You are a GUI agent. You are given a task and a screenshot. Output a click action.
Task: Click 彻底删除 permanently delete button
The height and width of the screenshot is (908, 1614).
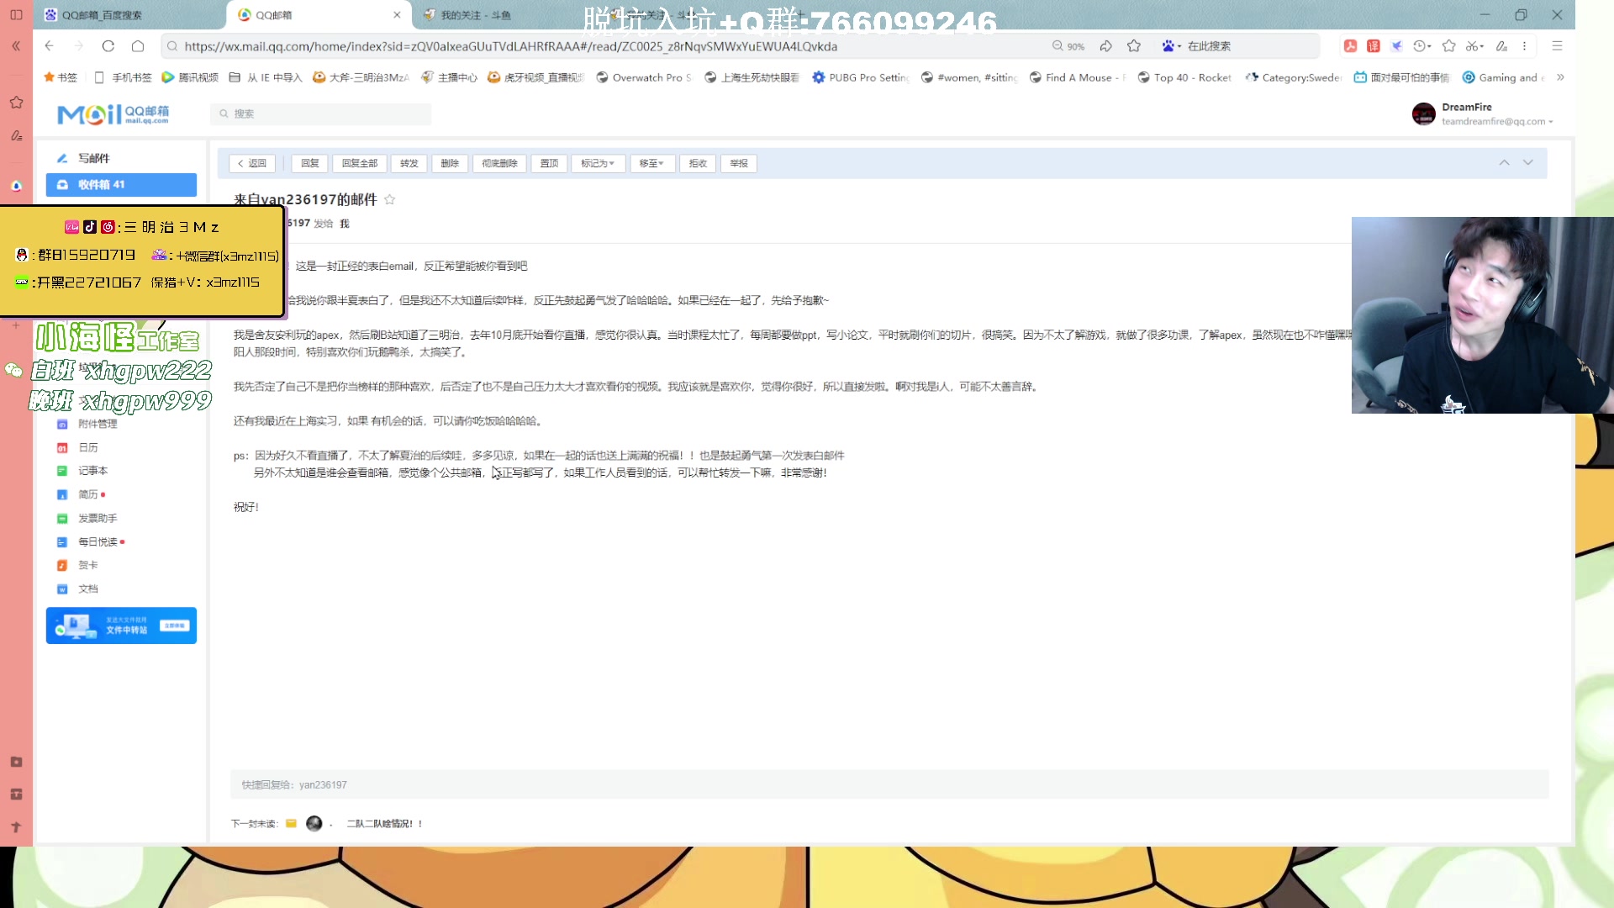(x=499, y=163)
